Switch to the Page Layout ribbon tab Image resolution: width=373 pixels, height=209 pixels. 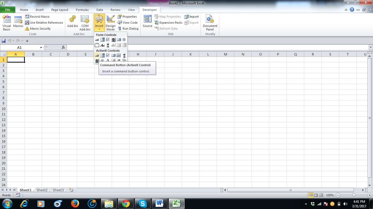click(60, 10)
